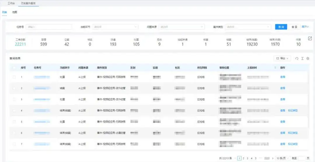Click the 任务号 input field
Screen dimensions: 315x162
(49, 27)
